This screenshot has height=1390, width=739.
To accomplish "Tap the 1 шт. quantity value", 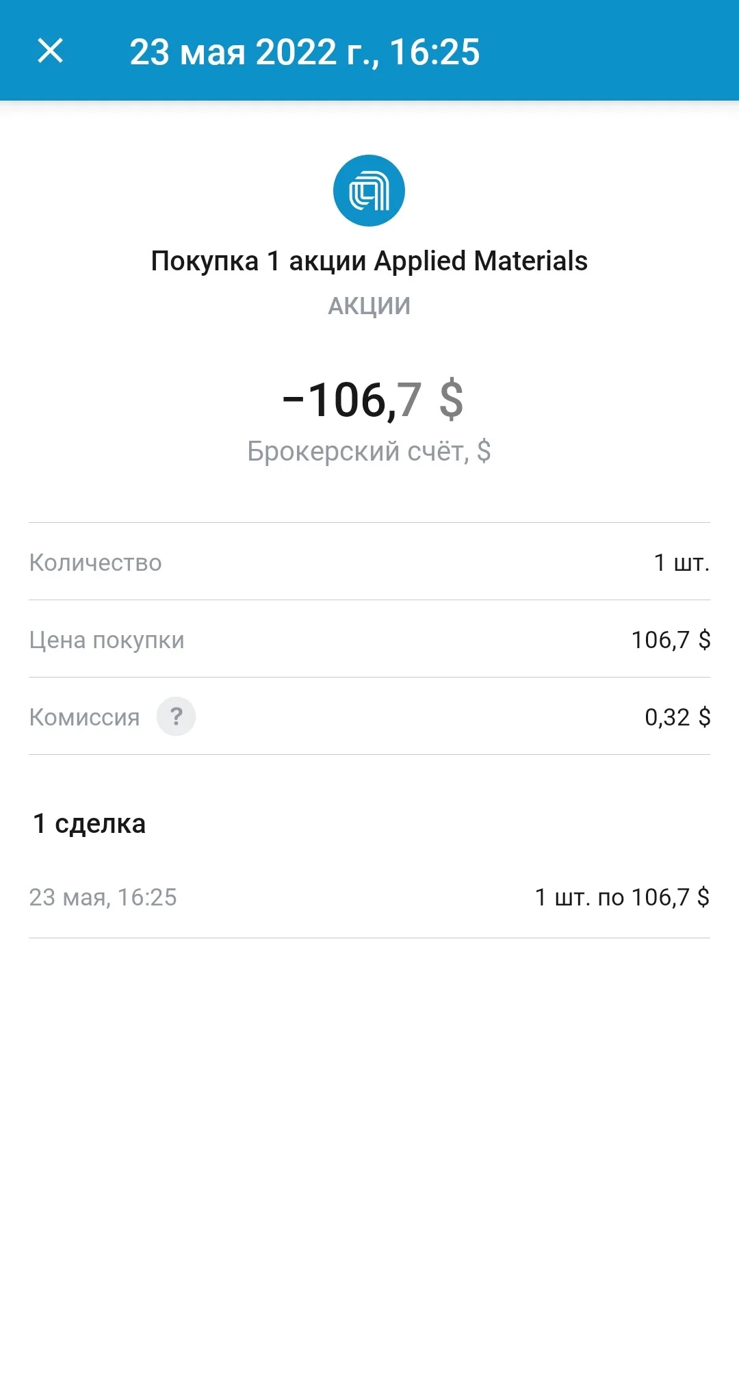I will (x=682, y=563).
